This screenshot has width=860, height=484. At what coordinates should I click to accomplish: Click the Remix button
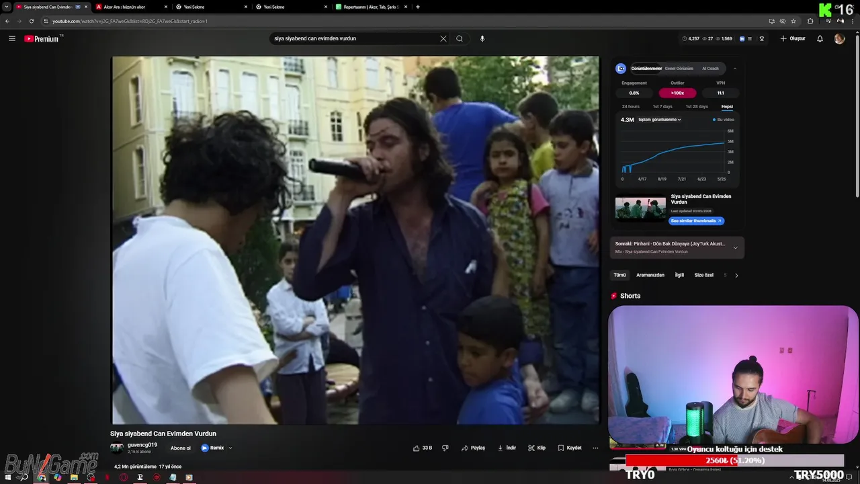[x=213, y=448]
